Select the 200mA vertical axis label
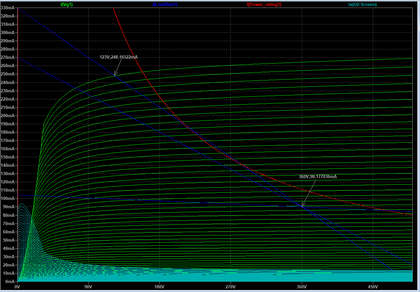The width and height of the screenshot is (420, 292). pos(8,116)
